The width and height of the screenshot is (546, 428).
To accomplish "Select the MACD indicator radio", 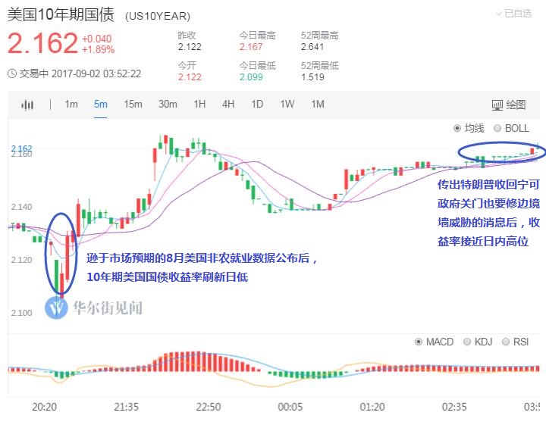I will click(x=419, y=342).
